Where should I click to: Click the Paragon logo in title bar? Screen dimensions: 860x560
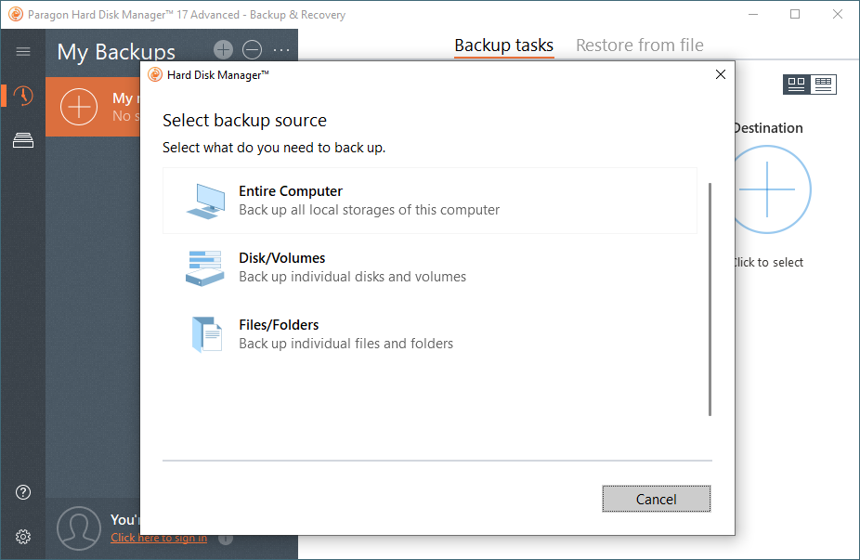(16, 14)
